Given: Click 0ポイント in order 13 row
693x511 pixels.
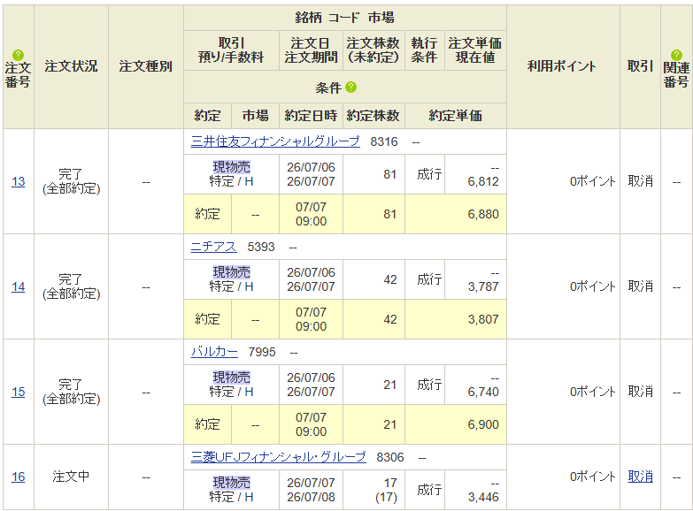Looking at the screenshot, I should [592, 181].
